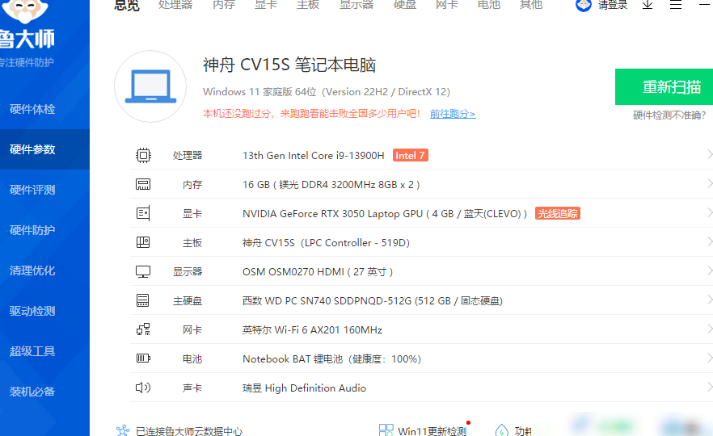Expand the main hard disk row chevron

point(710,300)
